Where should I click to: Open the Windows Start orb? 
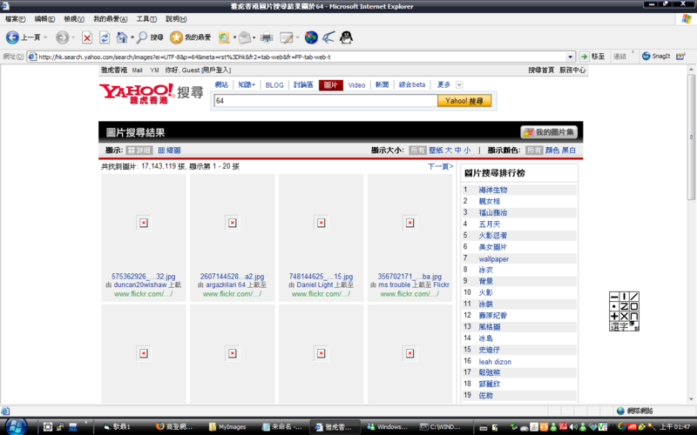16,426
